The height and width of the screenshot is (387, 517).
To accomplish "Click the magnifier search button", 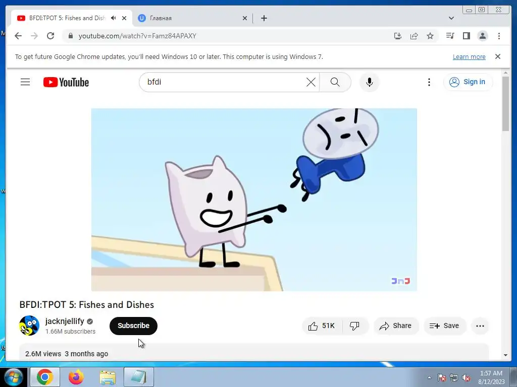I will click(x=335, y=82).
